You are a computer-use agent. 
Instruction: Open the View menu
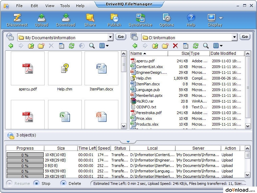50,6
